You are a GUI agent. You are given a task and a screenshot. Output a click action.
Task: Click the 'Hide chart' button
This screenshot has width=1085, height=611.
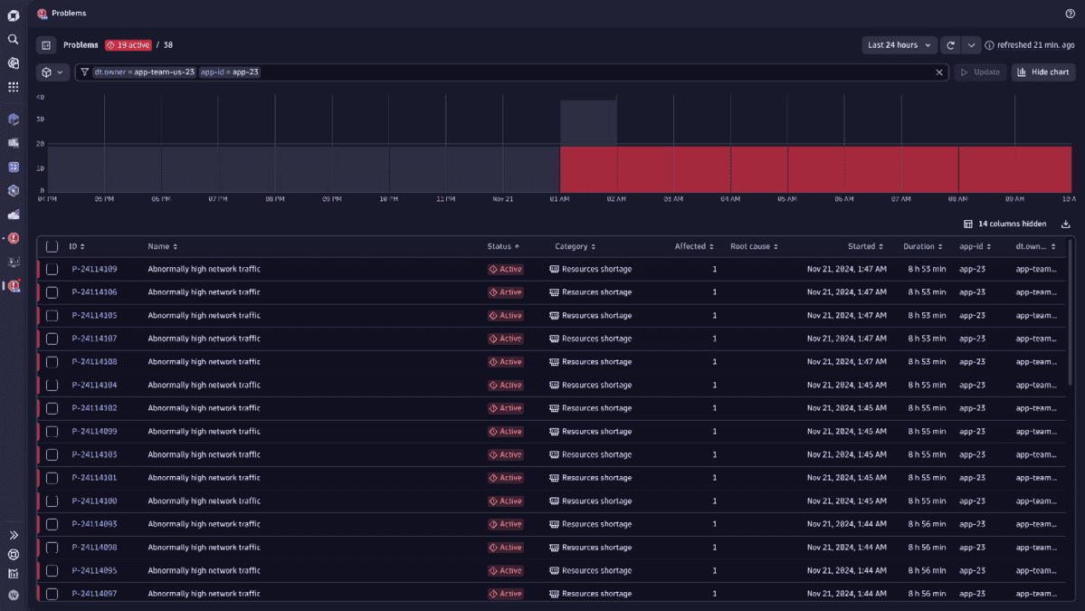[1042, 72]
